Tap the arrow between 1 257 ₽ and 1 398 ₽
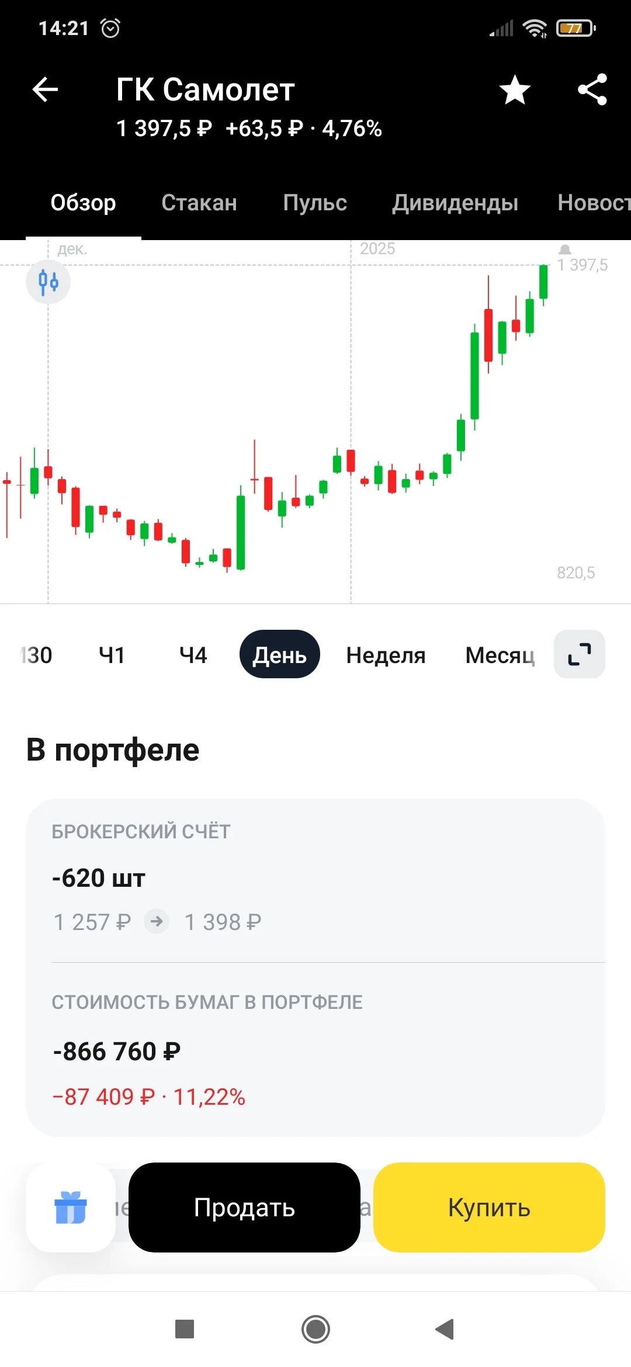Viewport: 631px width, 1367px height. click(x=157, y=922)
